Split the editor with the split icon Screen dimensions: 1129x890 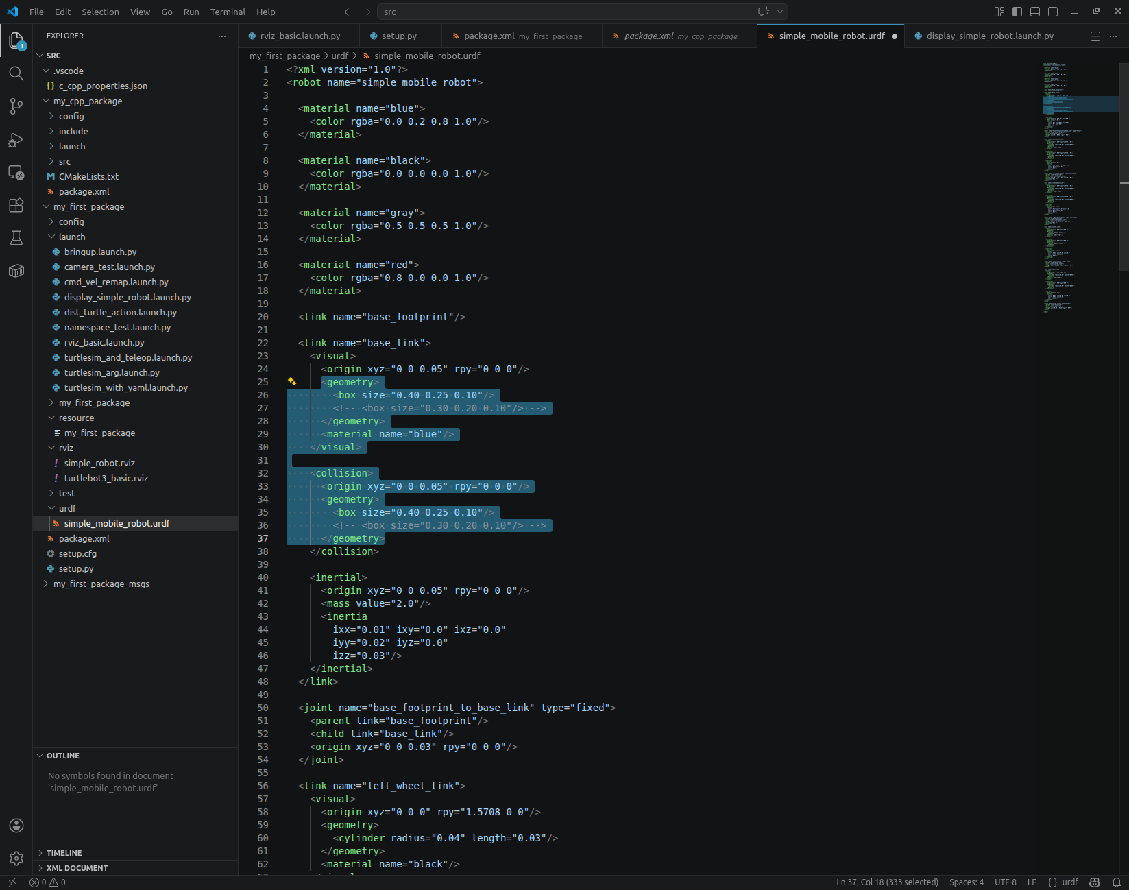[1095, 36]
